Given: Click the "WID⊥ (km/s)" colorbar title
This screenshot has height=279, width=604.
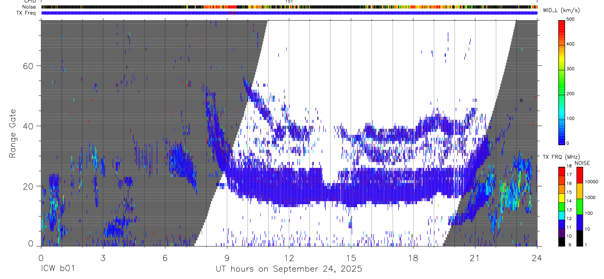Looking at the screenshot, I should coord(562,10).
